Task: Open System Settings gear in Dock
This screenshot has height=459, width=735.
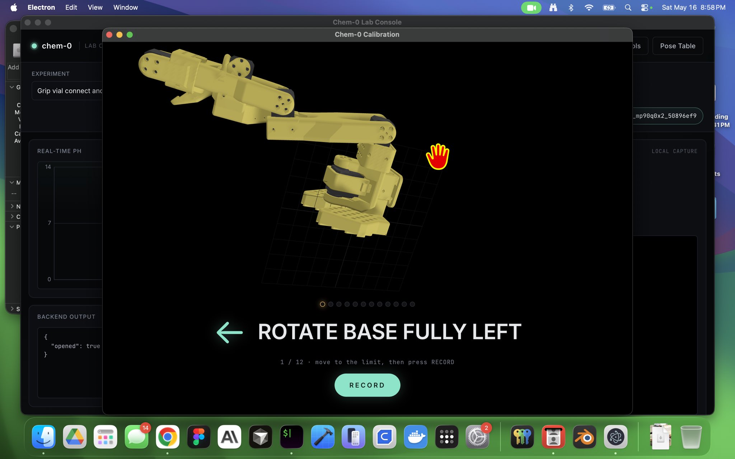Action: click(x=478, y=437)
